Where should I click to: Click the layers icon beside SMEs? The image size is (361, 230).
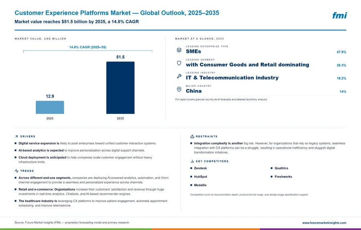(x=179, y=50)
